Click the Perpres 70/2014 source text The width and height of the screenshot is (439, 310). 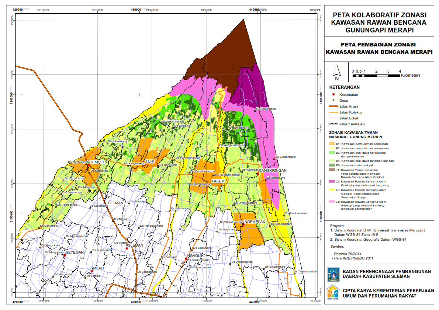347,254
